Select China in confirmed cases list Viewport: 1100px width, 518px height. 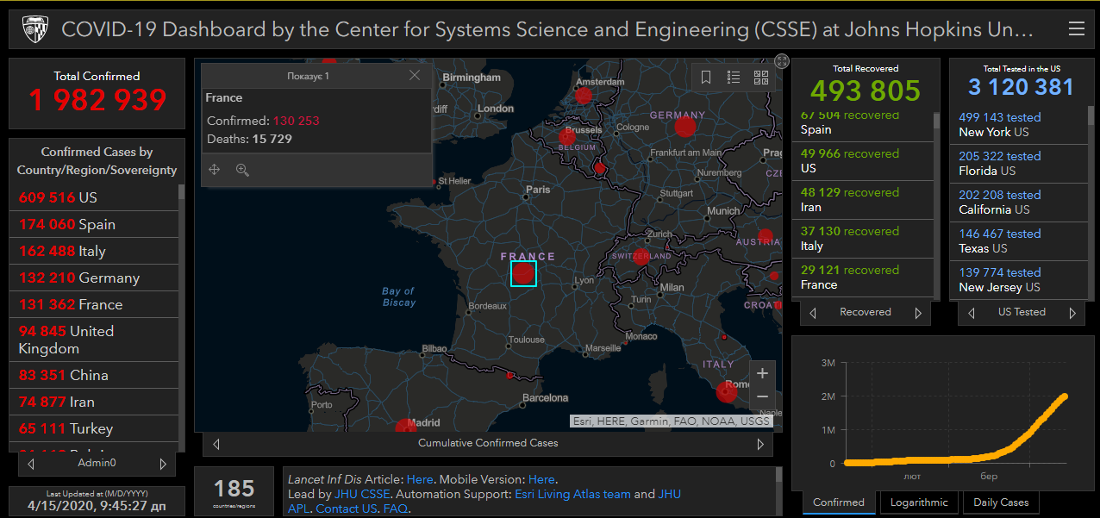click(x=94, y=375)
